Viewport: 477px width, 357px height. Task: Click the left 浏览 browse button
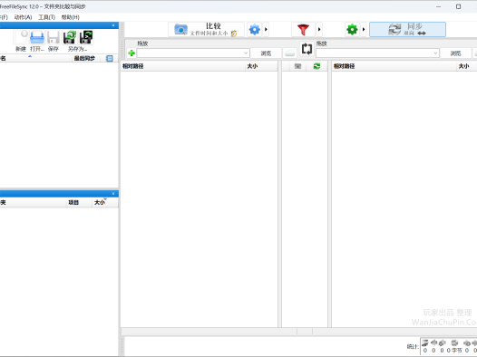[x=266, y=53]
